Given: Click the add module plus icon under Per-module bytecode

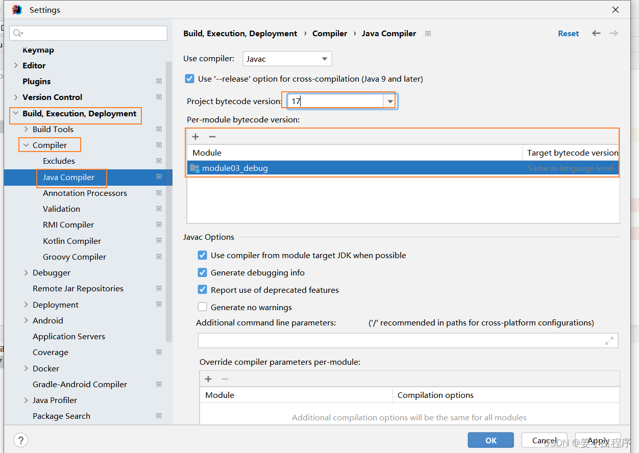Looking at the screenshot, I should [195, 137].
